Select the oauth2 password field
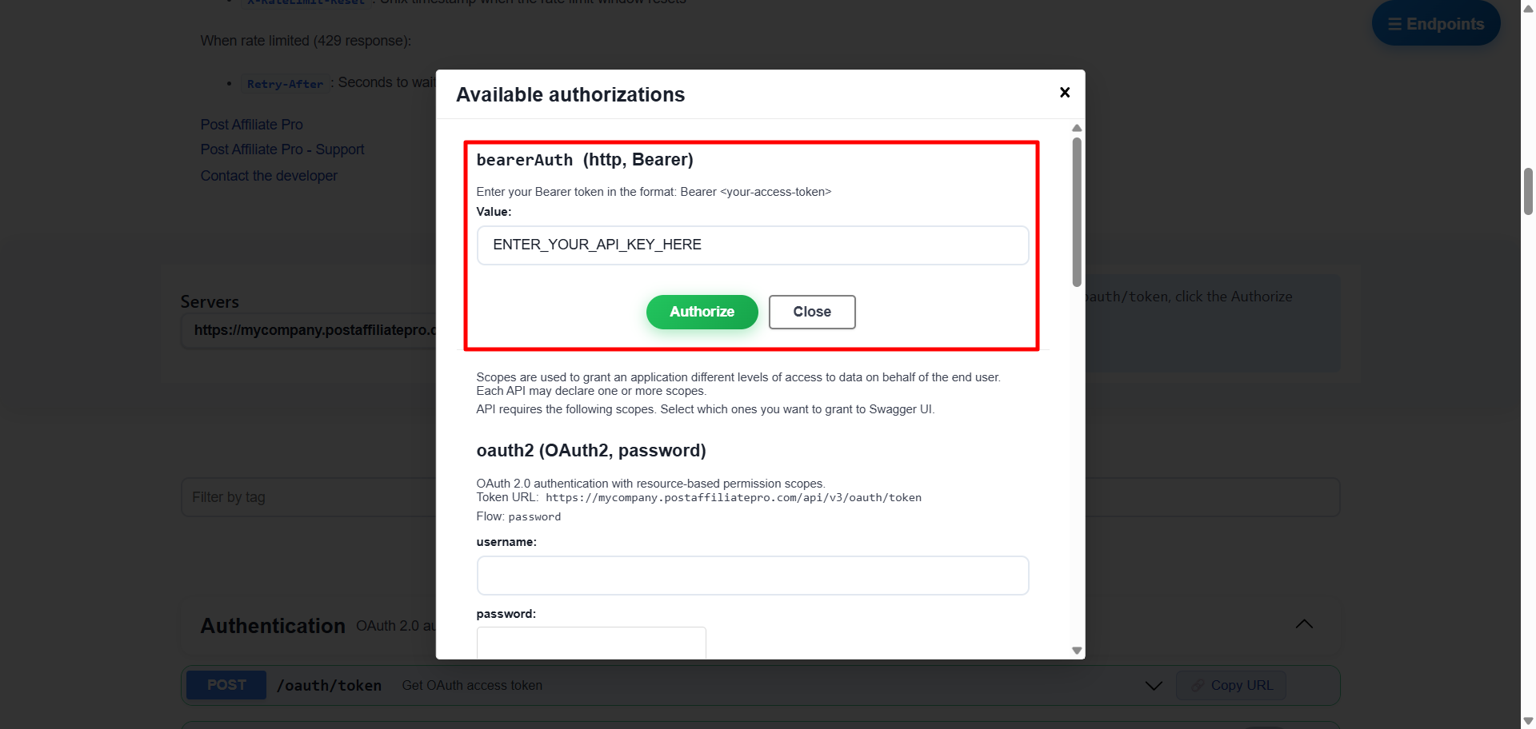This screenshot has height=729, width=1536. [591, 642]
